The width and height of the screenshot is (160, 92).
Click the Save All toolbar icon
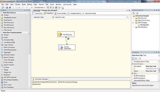click(10, 7)
